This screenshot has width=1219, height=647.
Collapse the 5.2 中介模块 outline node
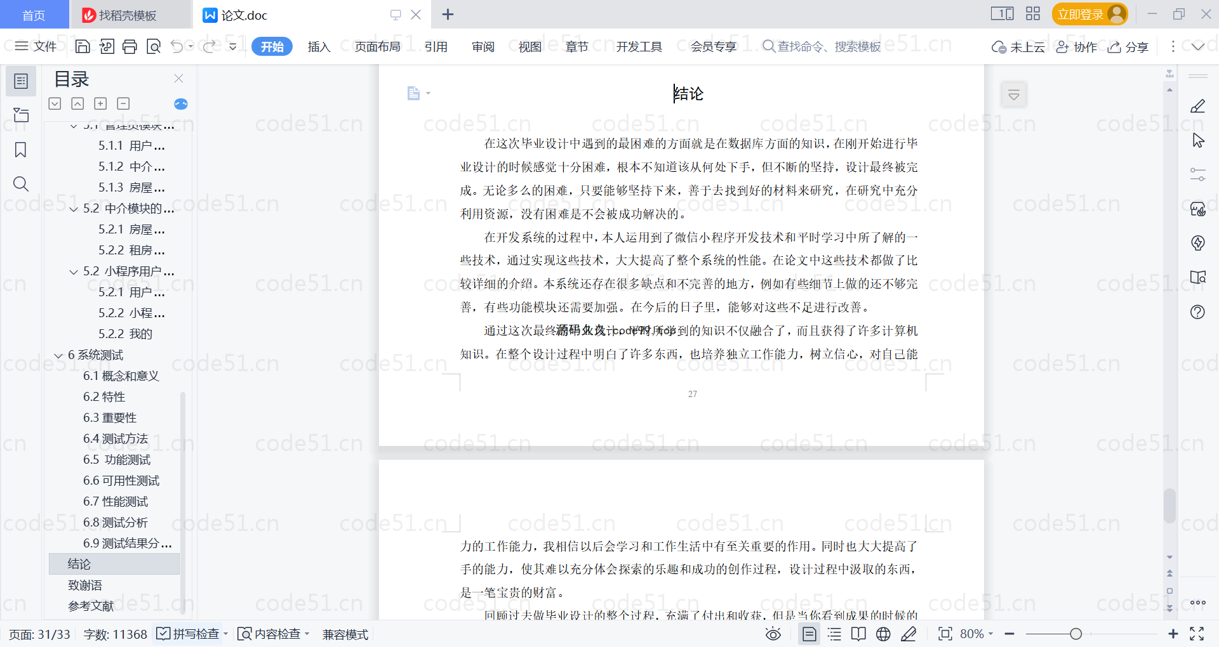[74, 209]
